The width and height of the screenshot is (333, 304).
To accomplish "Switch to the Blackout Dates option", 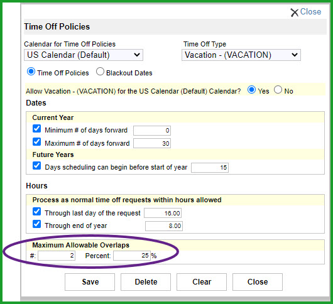I will [100, 72].
